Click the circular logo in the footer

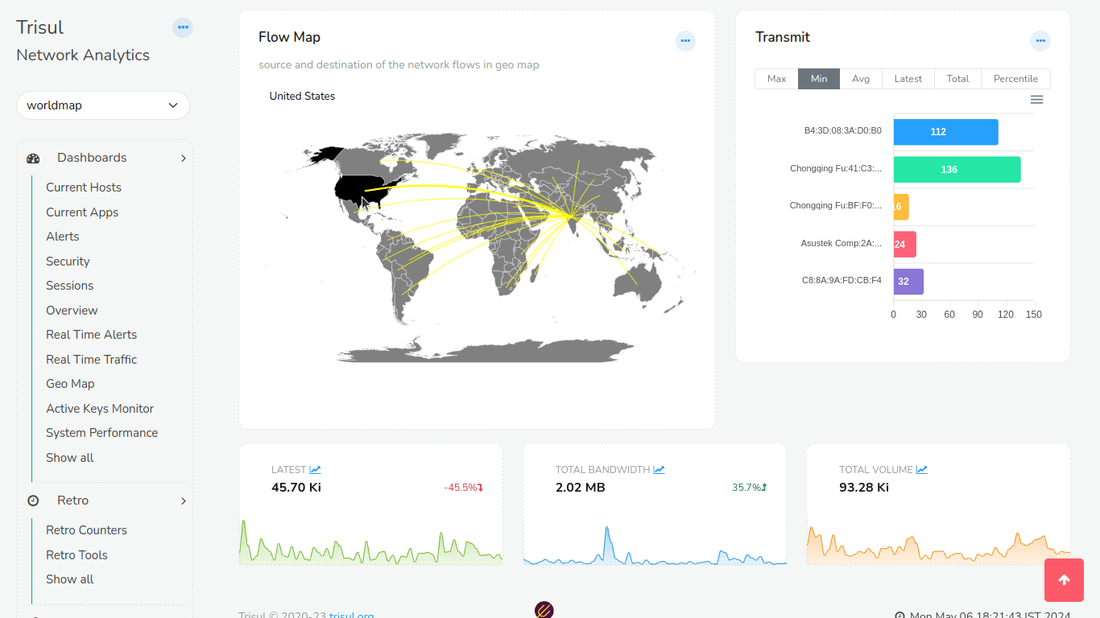(x=544, y=610)
